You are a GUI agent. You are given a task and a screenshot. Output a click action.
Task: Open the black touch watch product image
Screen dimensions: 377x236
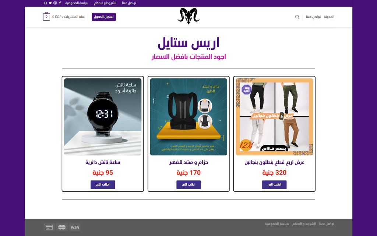[103, 117]
